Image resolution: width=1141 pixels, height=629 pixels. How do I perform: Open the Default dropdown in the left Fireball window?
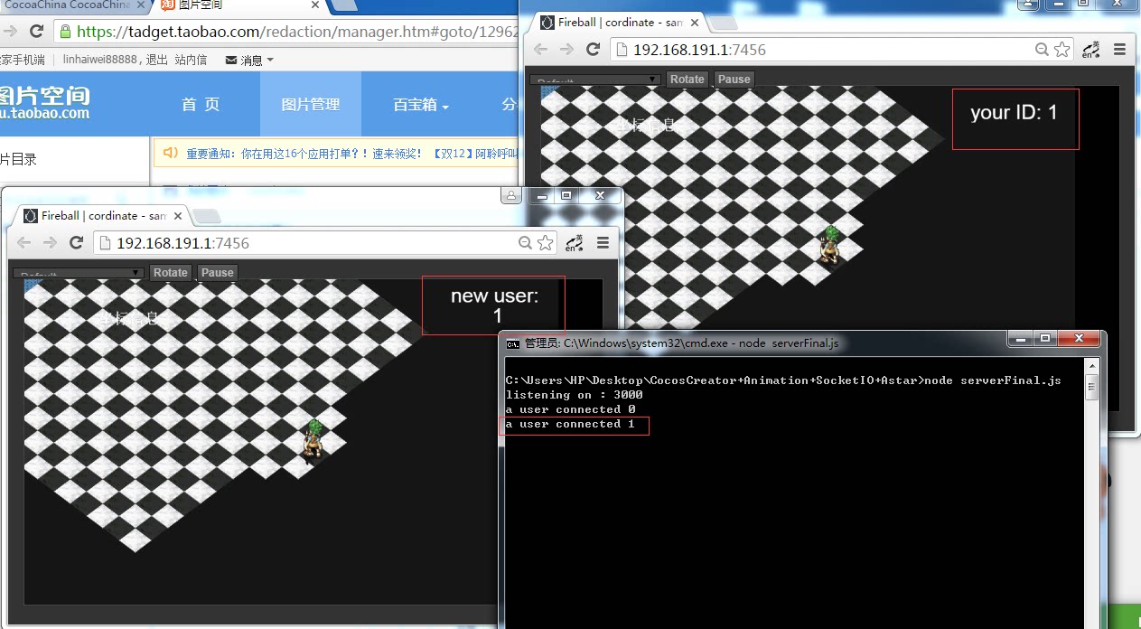click(x=79, y=274)
